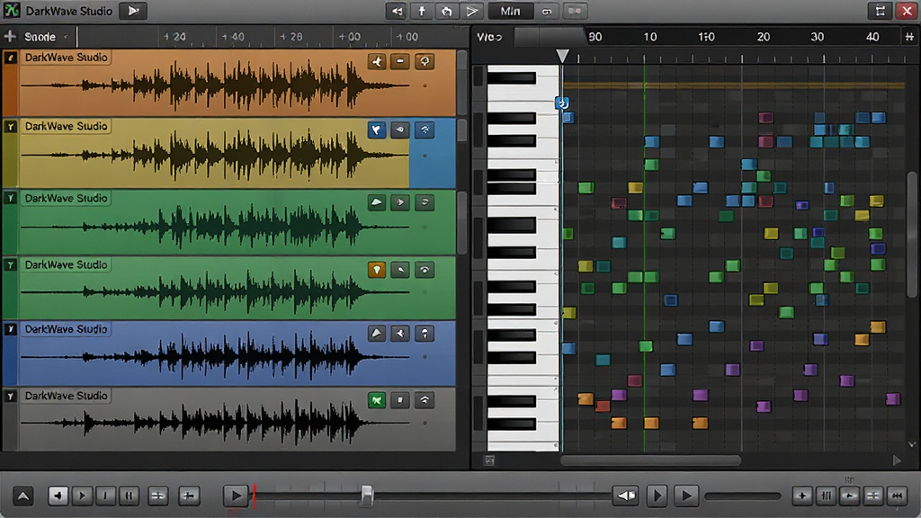Click the speaker volume button in bottom bar
The image size is (921, 518).
(x=626, y=496)
